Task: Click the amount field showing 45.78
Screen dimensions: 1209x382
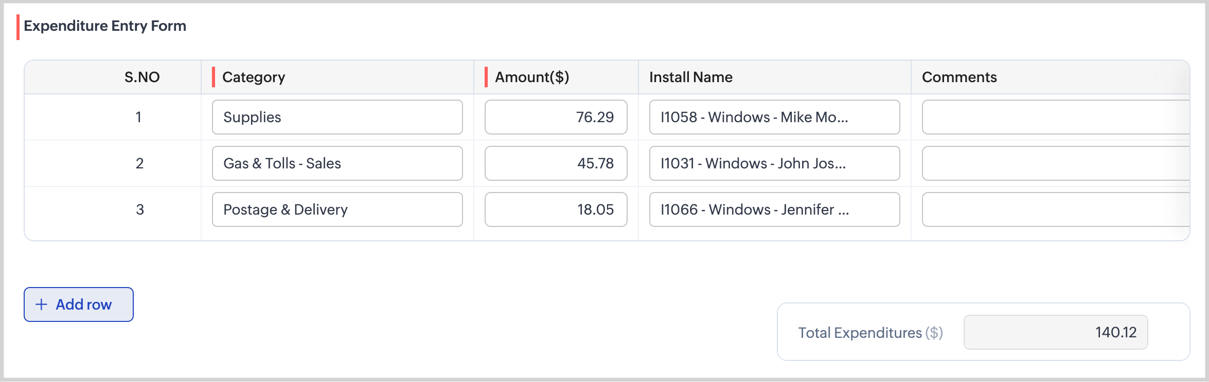Action: pyautogui.click(x=556, y=163)
